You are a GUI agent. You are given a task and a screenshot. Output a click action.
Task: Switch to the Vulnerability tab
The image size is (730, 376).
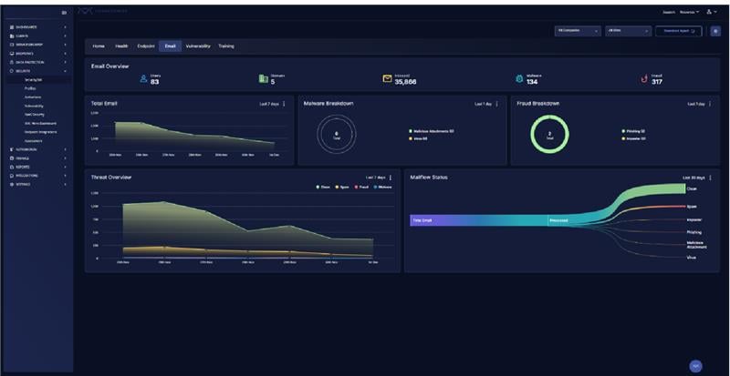(198, 46)
